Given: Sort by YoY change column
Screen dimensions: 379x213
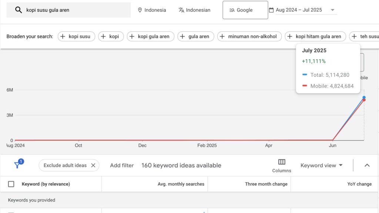Looking at the screenshot, I should point(359,184).
